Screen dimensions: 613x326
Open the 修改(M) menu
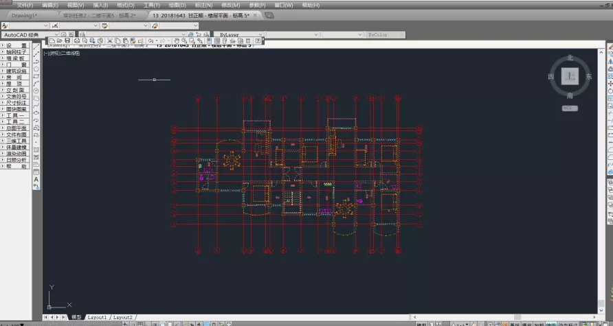[231, 5]
